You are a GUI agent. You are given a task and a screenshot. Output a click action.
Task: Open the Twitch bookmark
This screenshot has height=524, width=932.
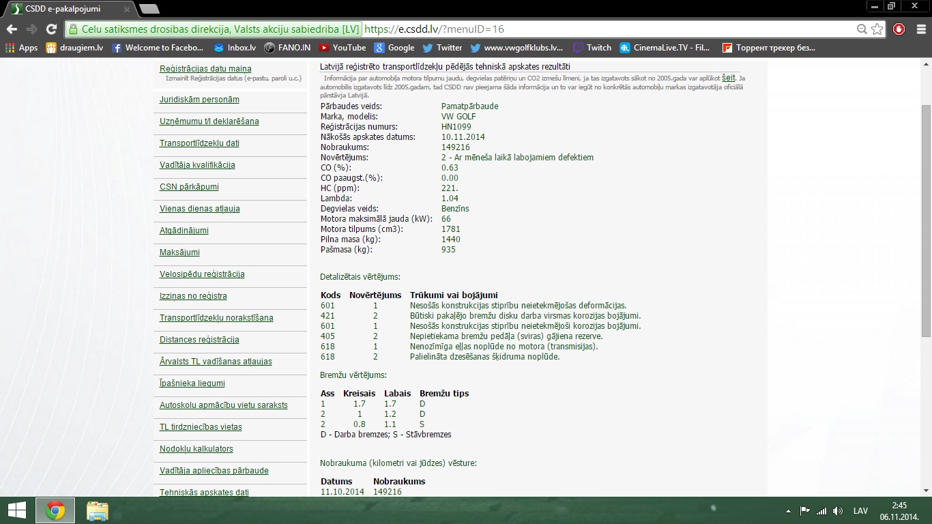[x=592, y=48]
